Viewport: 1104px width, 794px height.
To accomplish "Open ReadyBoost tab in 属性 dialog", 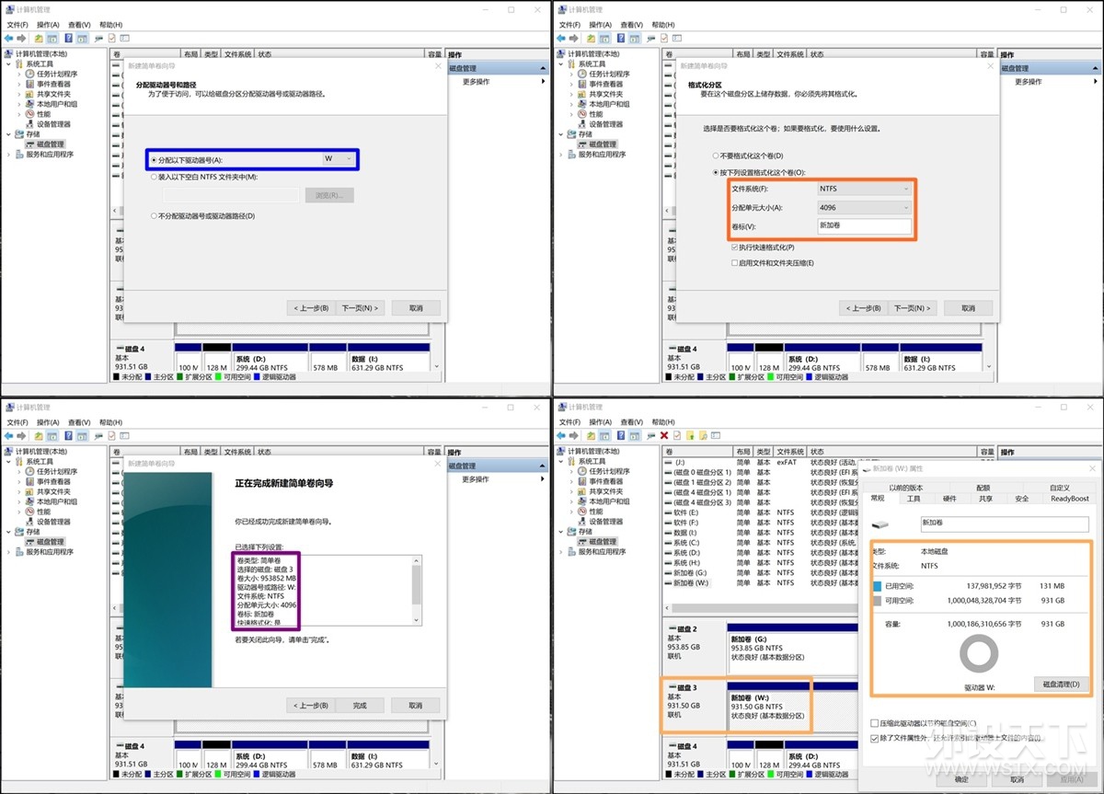I will 1070,499.
